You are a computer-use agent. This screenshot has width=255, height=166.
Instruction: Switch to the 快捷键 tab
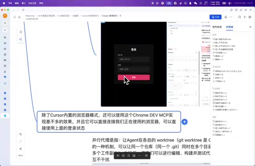coord(230,27)
